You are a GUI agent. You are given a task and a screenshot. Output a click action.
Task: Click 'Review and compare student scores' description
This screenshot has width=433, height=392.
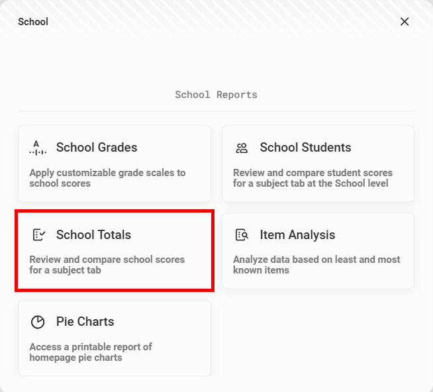[313, 178]
